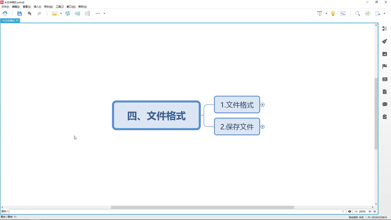The image size is (391, 220).
Task: Open the export options dropdown arrow
Action: 384,13
